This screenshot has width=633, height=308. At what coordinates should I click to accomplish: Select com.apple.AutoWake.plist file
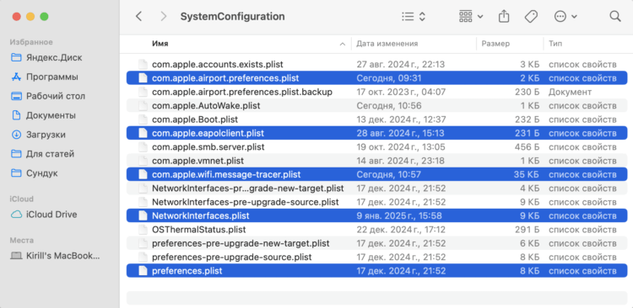(376, 105)
